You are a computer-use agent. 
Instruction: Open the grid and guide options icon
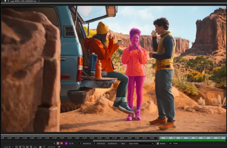coord(17,147)
